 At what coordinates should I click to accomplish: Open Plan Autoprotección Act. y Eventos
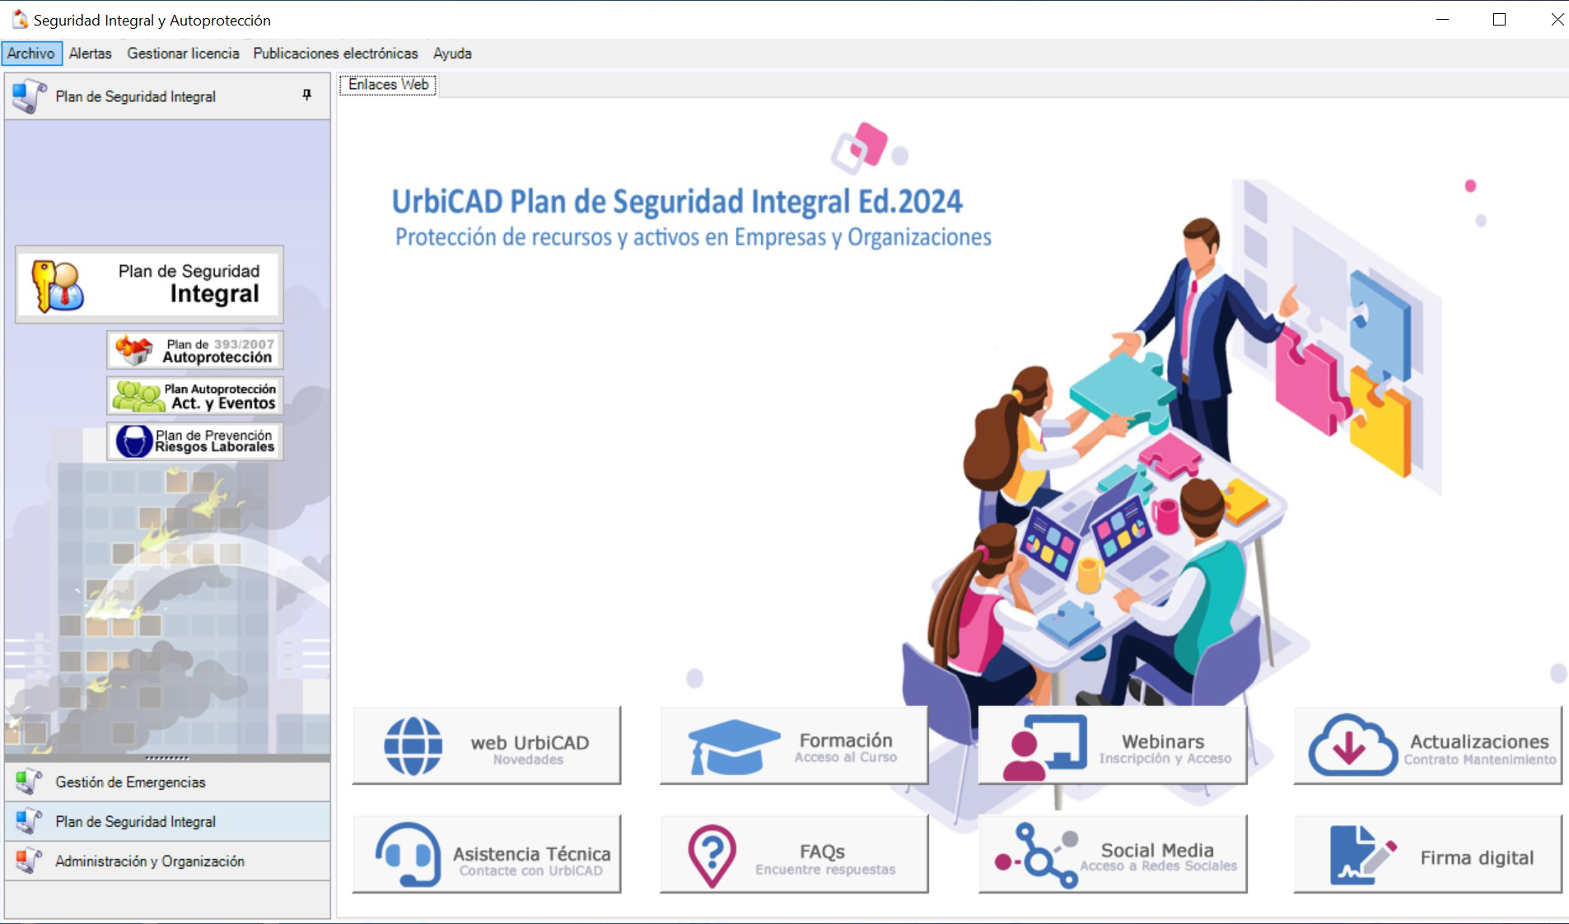[195, 396]
